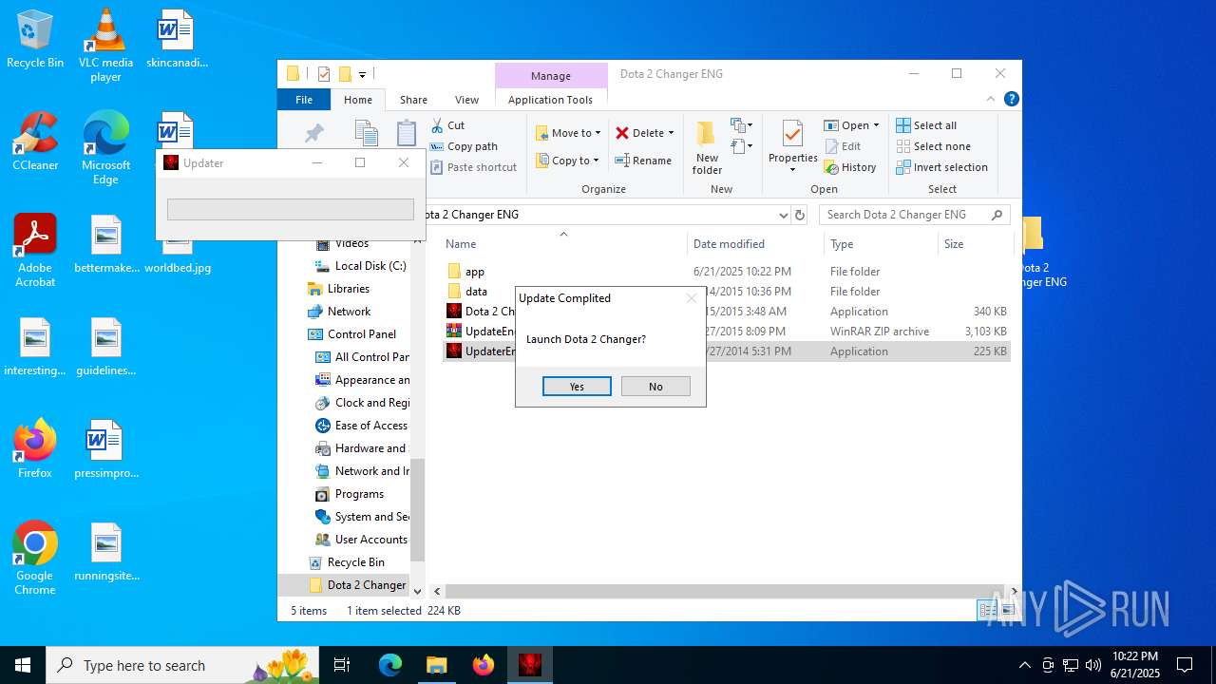
Task: Open Google Chrome desktop shortcut
Action: [35, 559]
